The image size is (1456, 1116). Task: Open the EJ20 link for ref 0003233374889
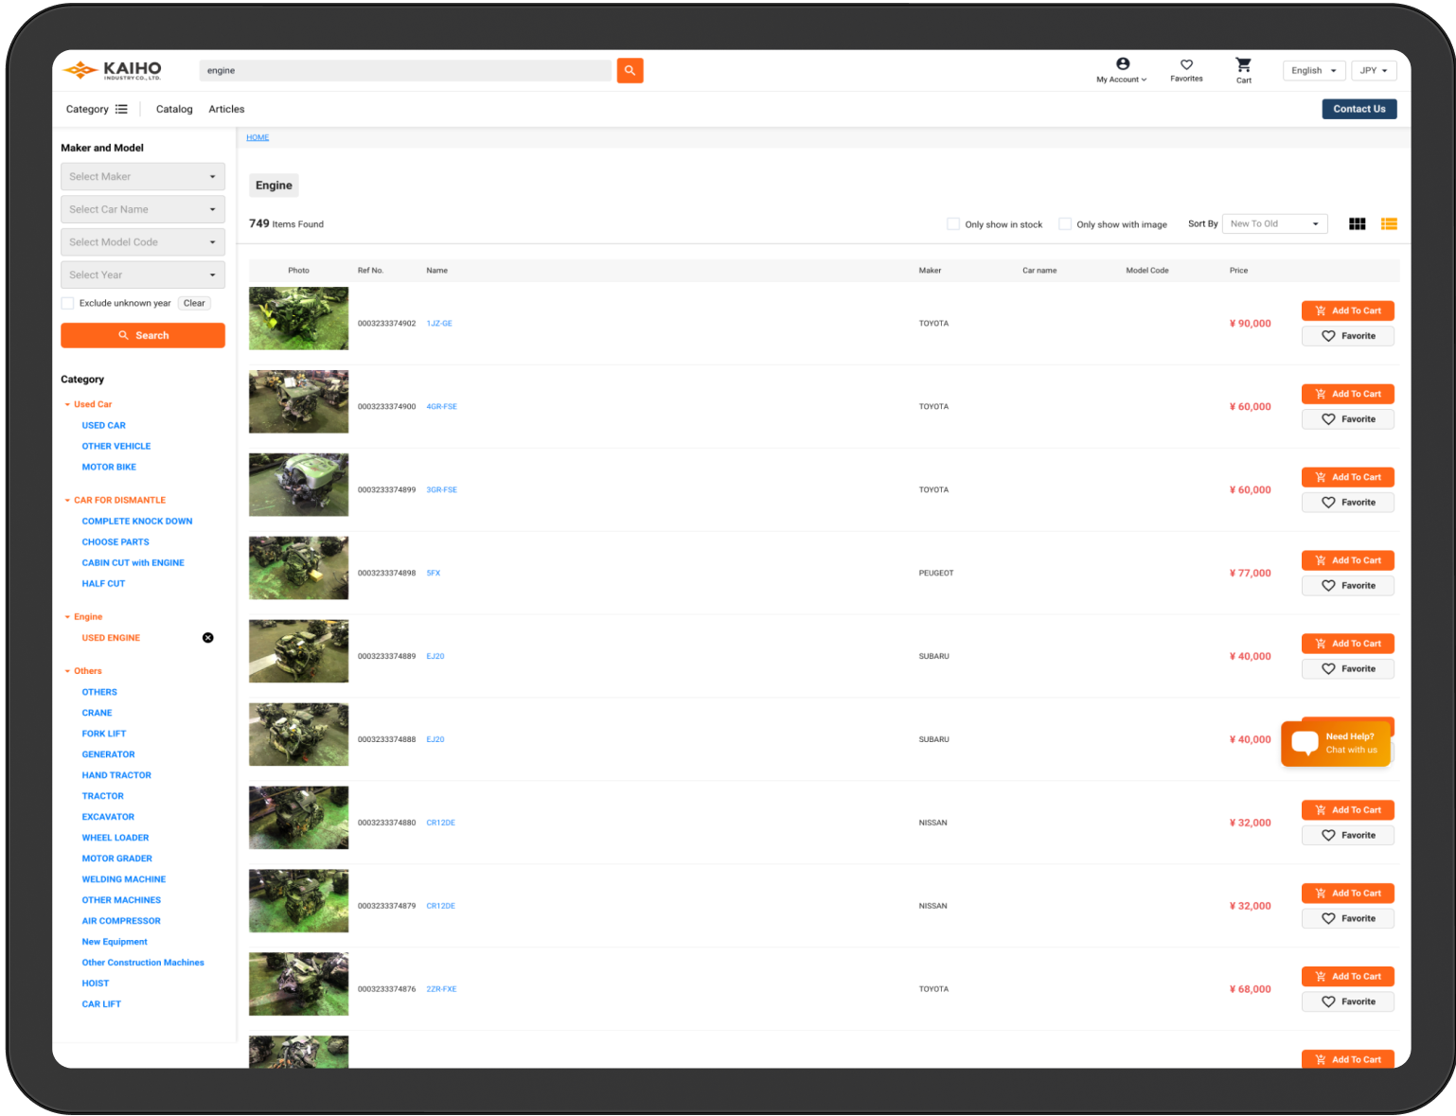435,657
